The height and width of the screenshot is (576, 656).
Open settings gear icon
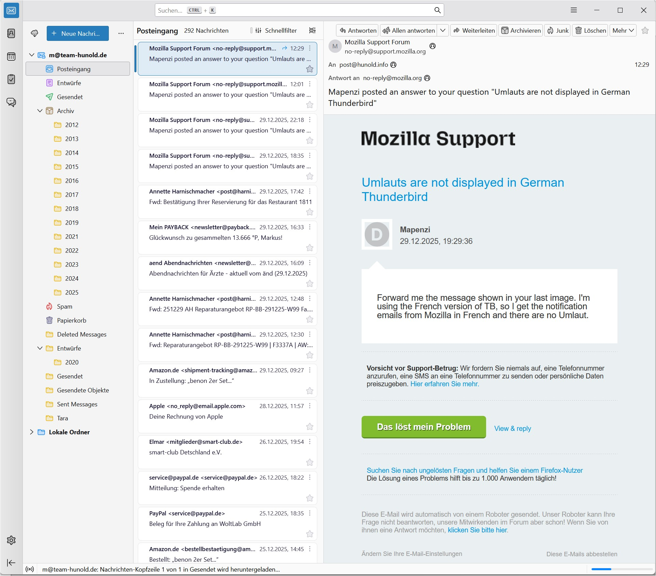(11, 540)
